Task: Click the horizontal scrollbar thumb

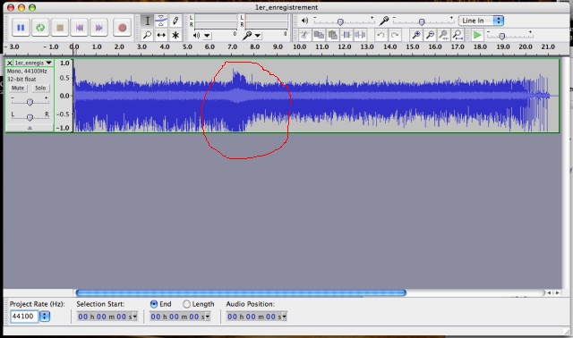Action: click(241, 292)
